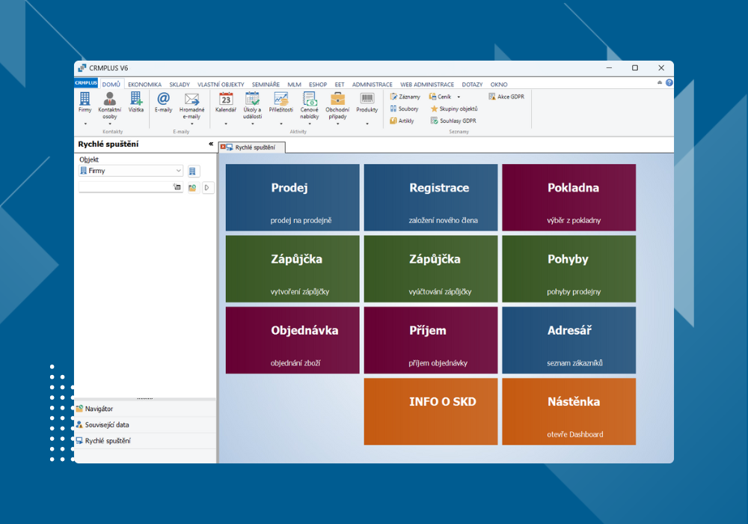
Task: Open the ADMINISTRACE ribbon tab
Action: [372, 85]
